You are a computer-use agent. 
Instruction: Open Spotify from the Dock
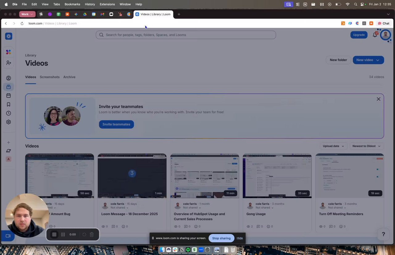[x=188, y=250]
